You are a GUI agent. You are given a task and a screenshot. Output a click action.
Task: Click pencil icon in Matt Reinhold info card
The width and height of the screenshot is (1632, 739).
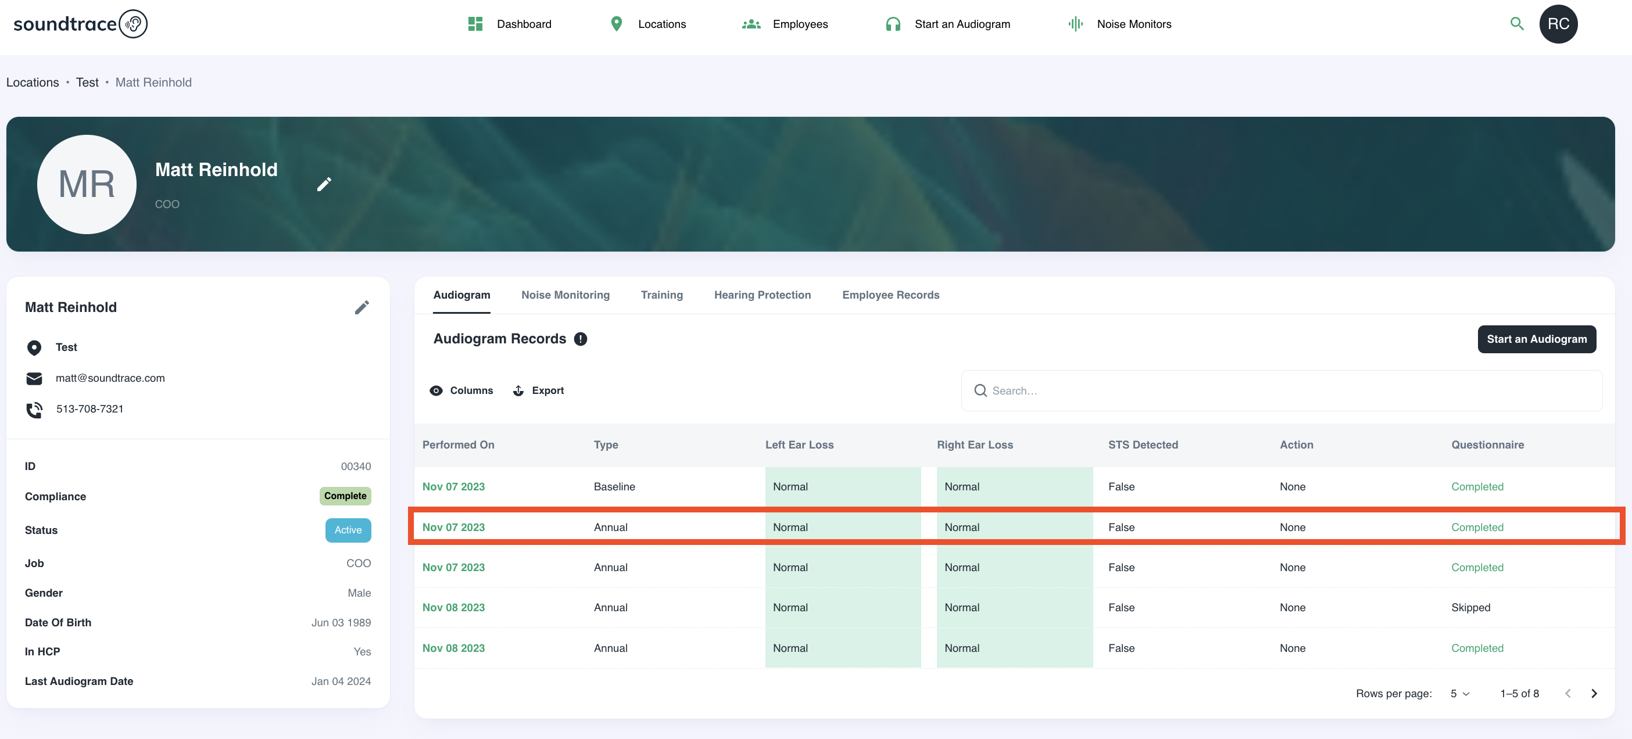362,308
